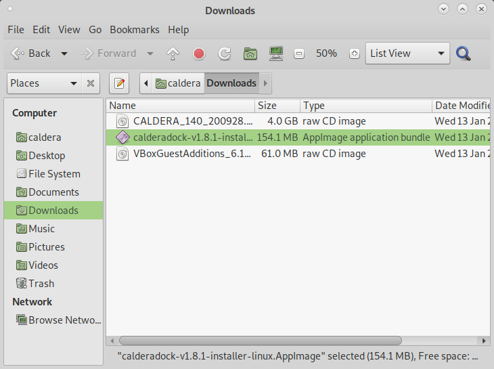Open the Places sidebar type dropdown
Image resolution: width=494 pixels, height=369 pixels.
point(45,83)
